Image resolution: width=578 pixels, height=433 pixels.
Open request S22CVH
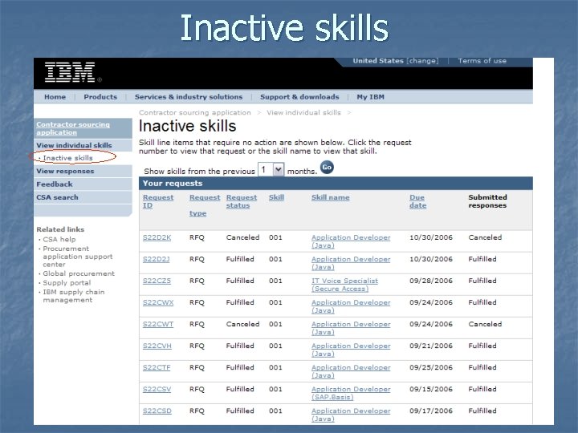point(157,346)
